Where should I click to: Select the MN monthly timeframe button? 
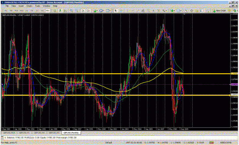[x=48, y=11]
